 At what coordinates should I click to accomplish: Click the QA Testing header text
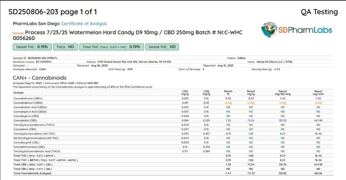(319, 12)
